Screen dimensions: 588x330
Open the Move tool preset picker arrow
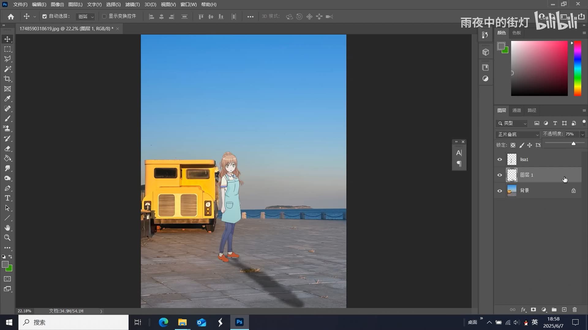[35, 16]
